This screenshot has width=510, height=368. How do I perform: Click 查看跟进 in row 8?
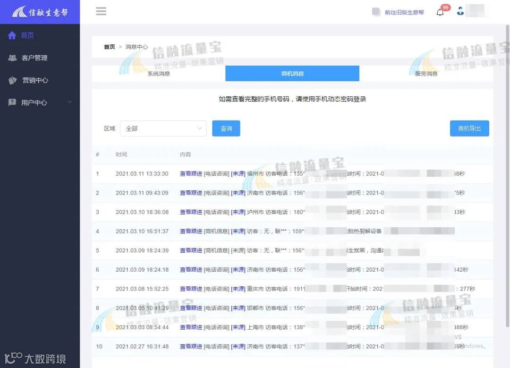(191, 308)
